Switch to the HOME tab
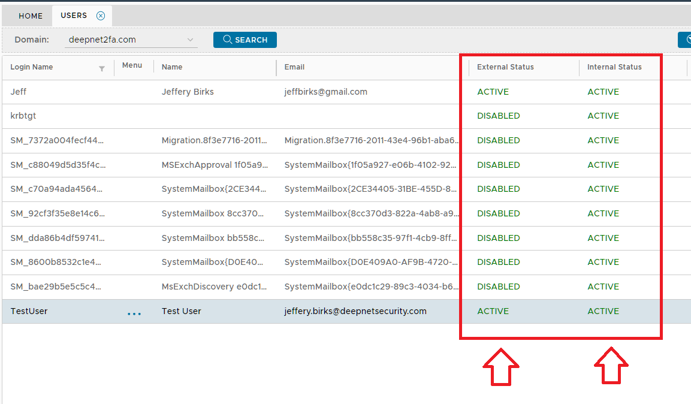This screenshot has width=691, height=404. coord(31,16)
